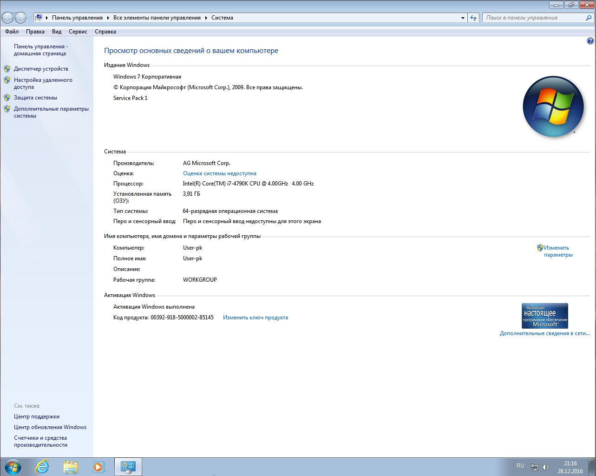The height and width of the screenshot is (476, 596).
Task: Click the Back navigation arrow button
Action: (x=8, y=18)
